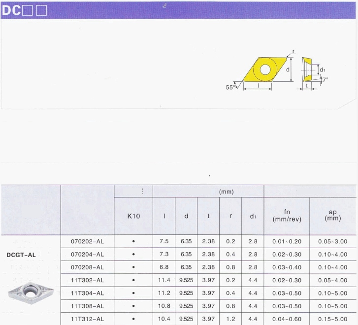The height and width of the screenshot is (325, 358).
Task: Click the fn (mm/rev) column header
Action: click(x=287, y=216)
